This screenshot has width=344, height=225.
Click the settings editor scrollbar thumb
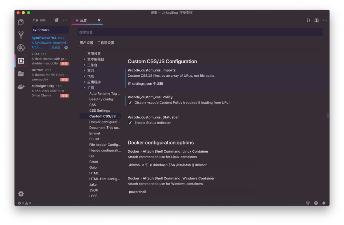[x=328, y=115]
